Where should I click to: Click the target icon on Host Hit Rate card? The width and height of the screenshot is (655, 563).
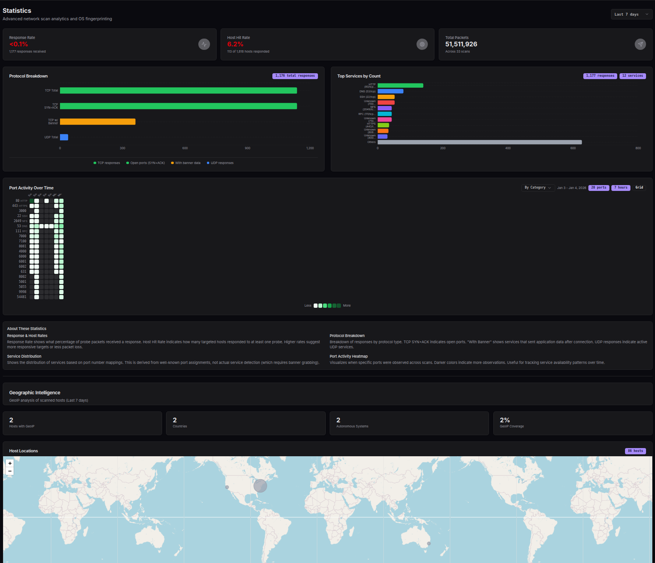pos(422,44)
